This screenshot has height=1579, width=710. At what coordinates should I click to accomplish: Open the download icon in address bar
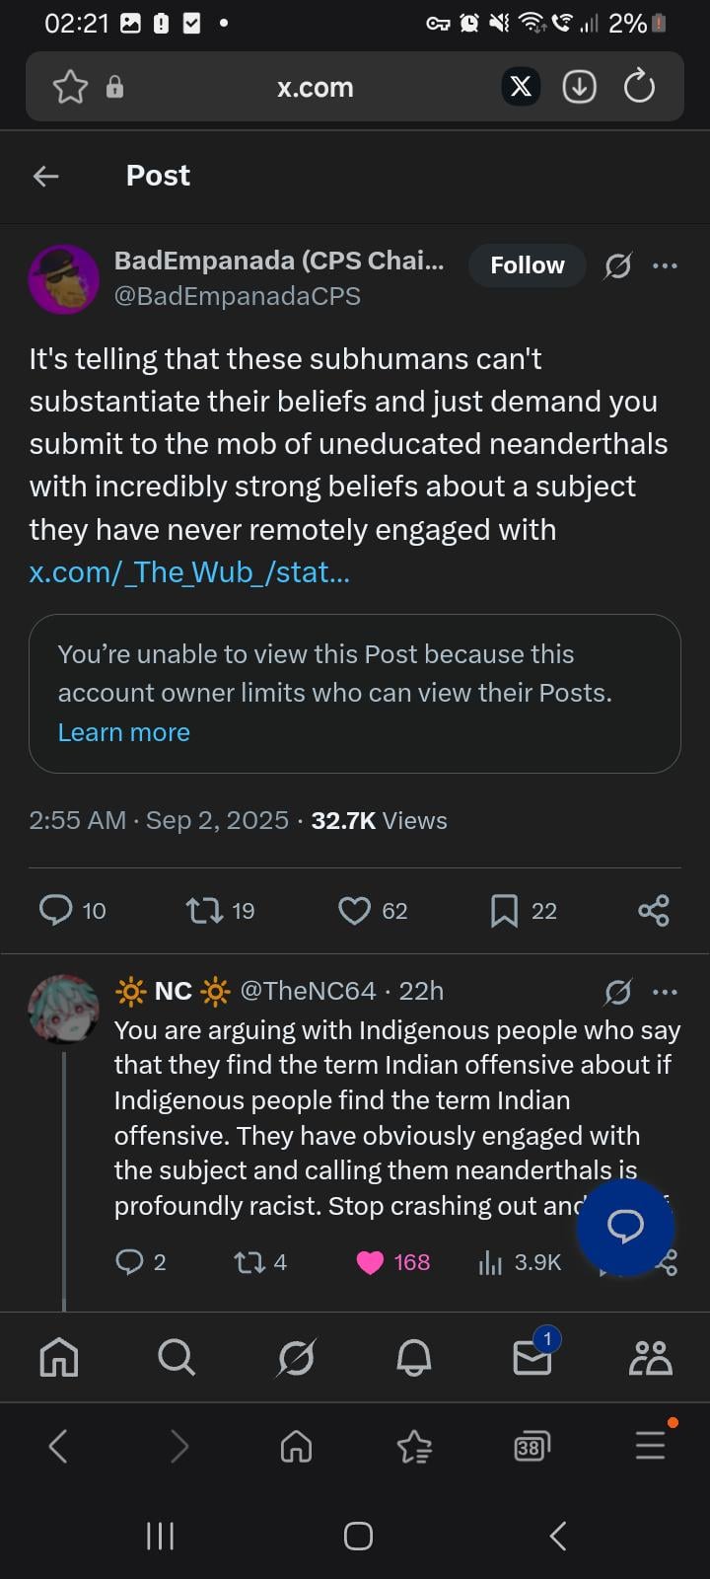(x=579, y=87)
